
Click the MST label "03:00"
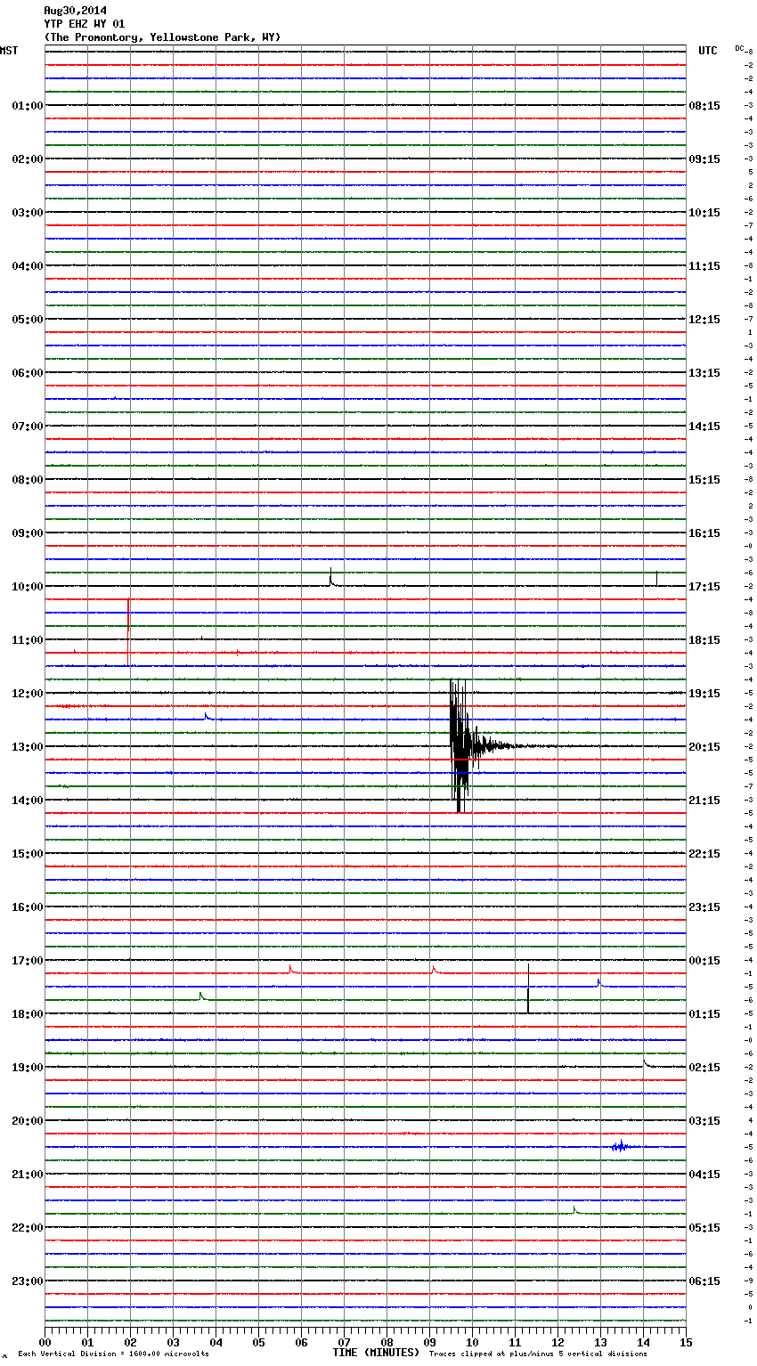[28, 213]
